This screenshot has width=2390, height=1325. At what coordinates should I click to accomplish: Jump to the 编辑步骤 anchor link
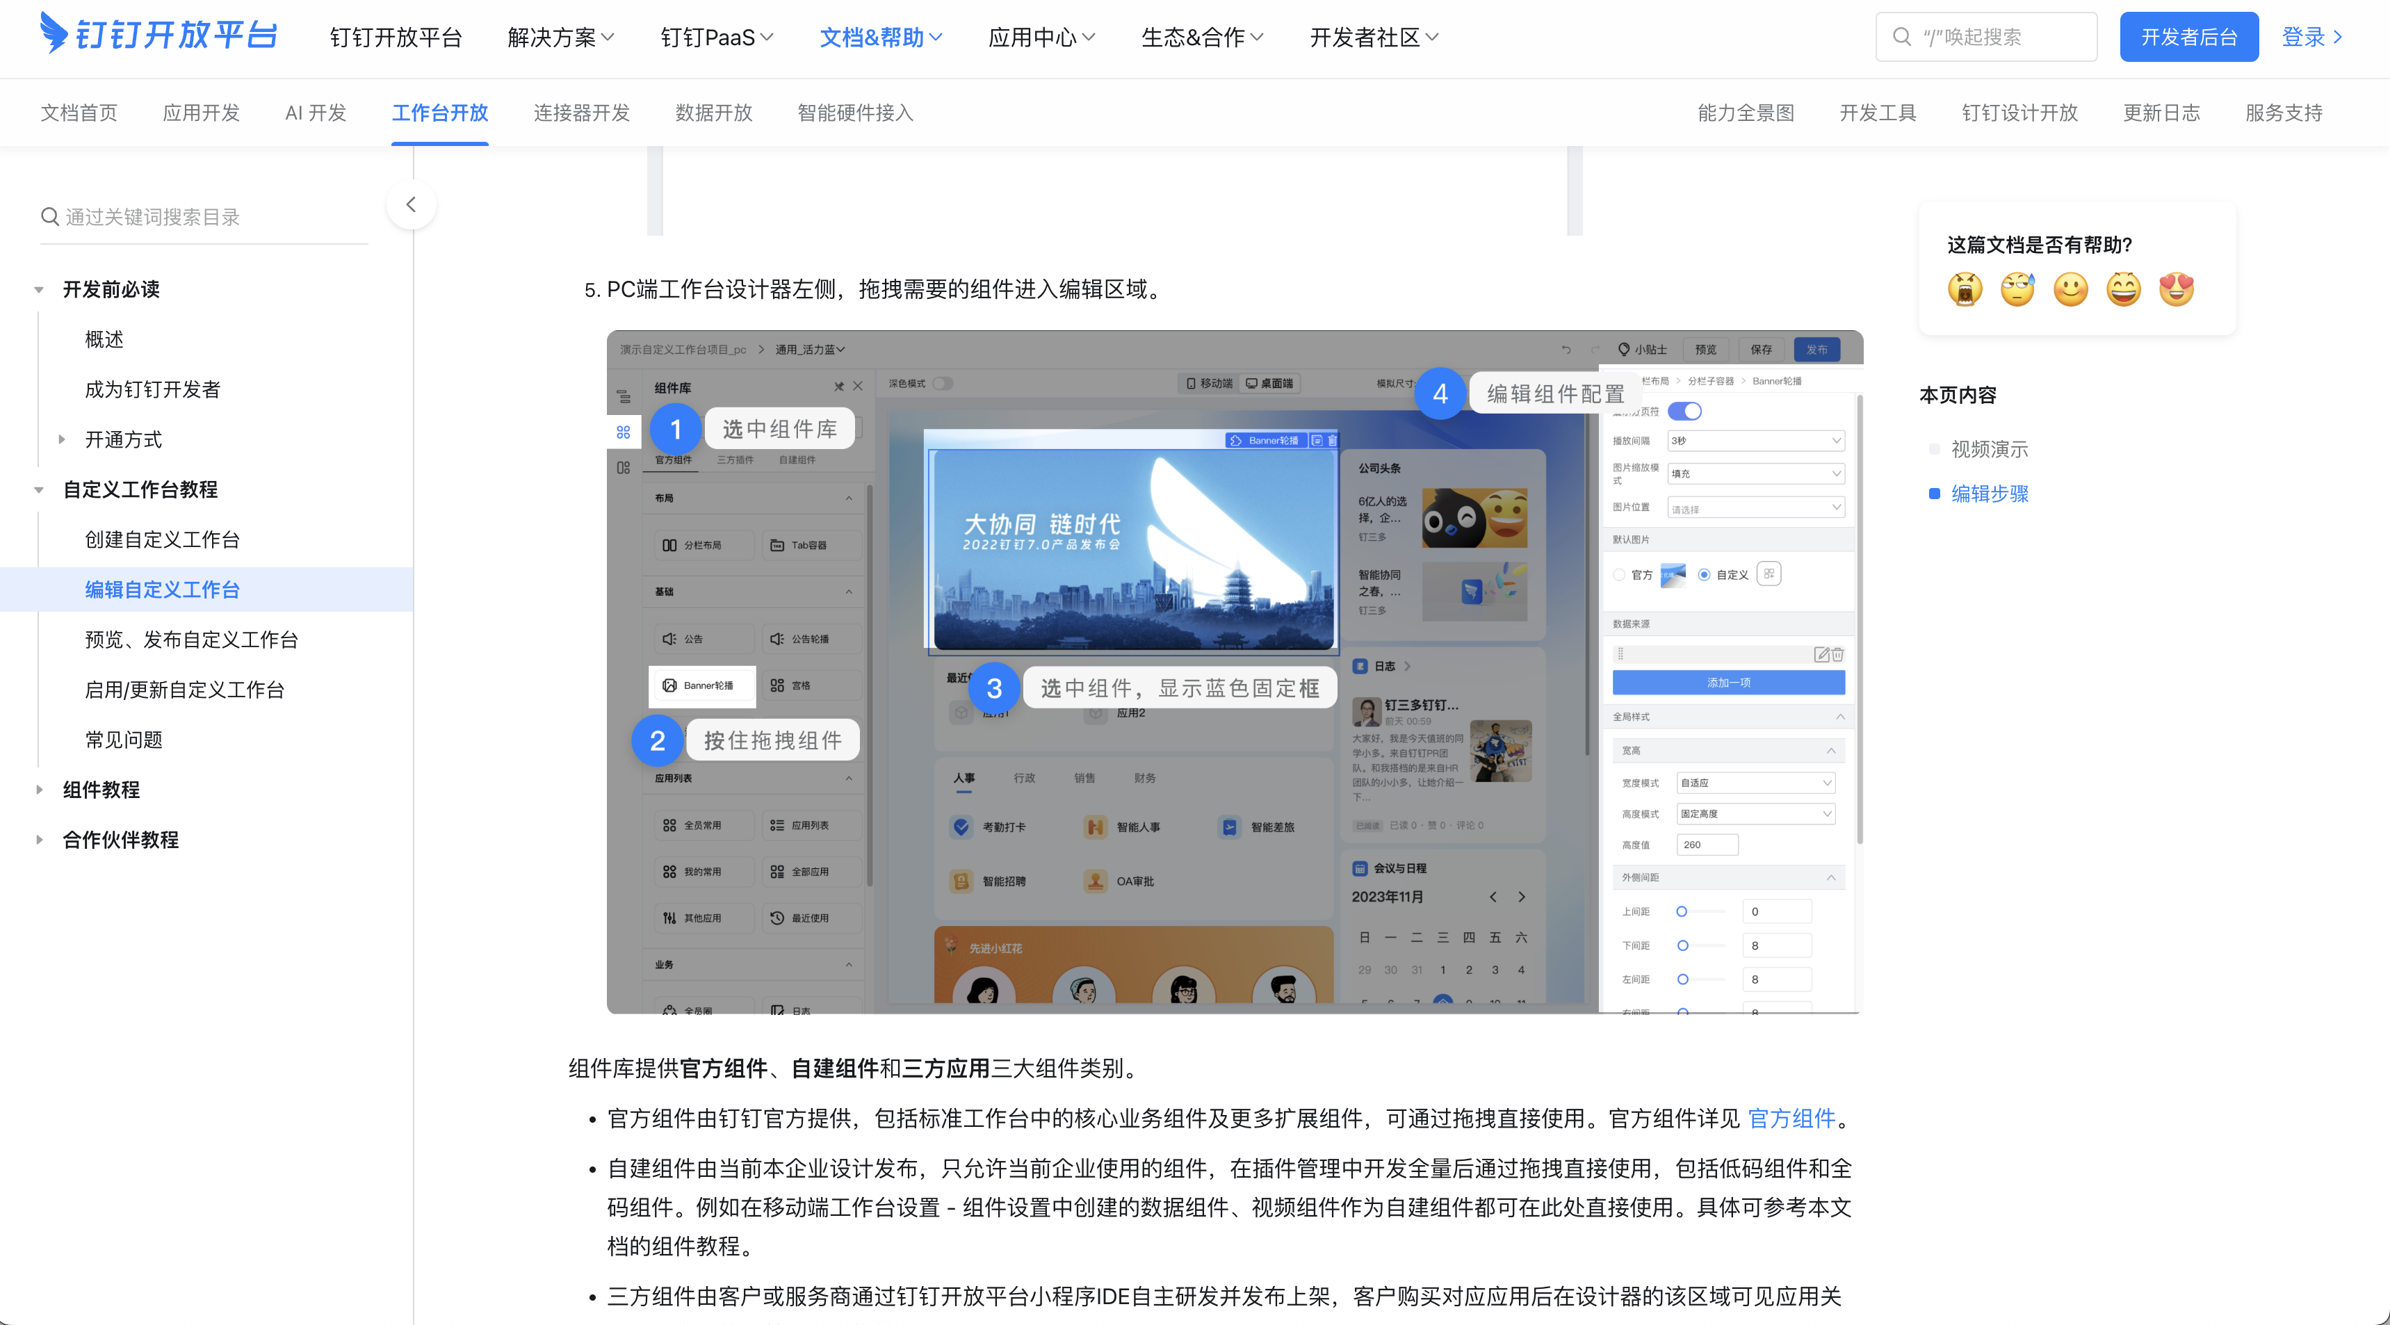tap(1990, 494)
